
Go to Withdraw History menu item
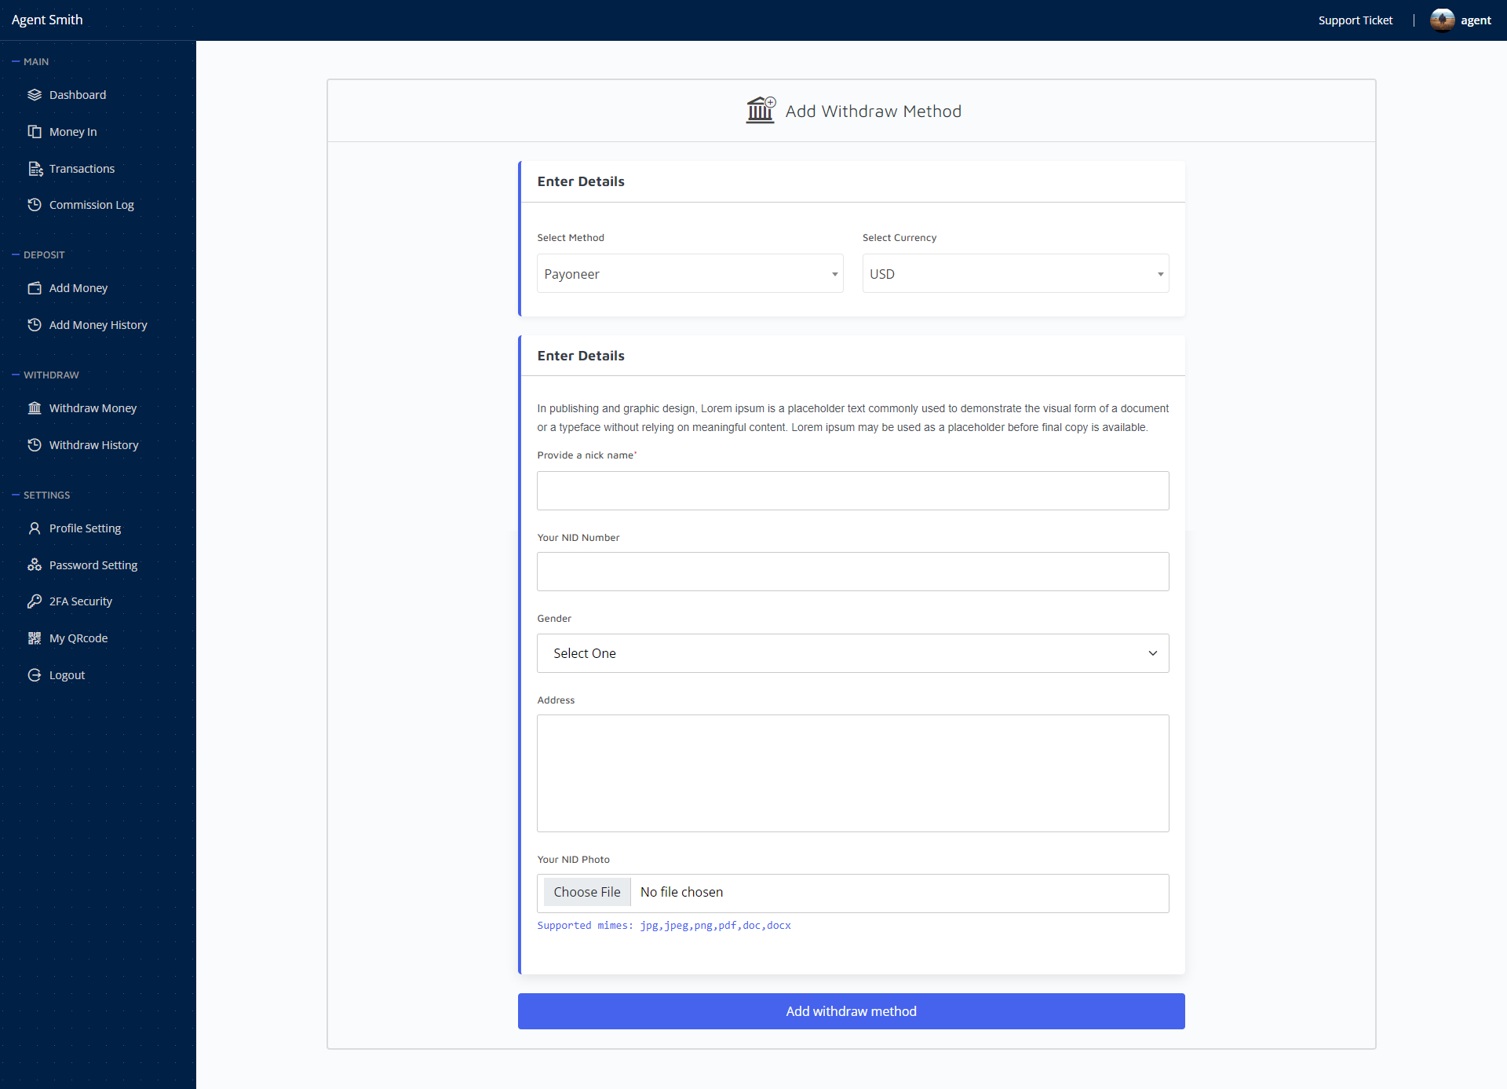[x=93, y=445]
